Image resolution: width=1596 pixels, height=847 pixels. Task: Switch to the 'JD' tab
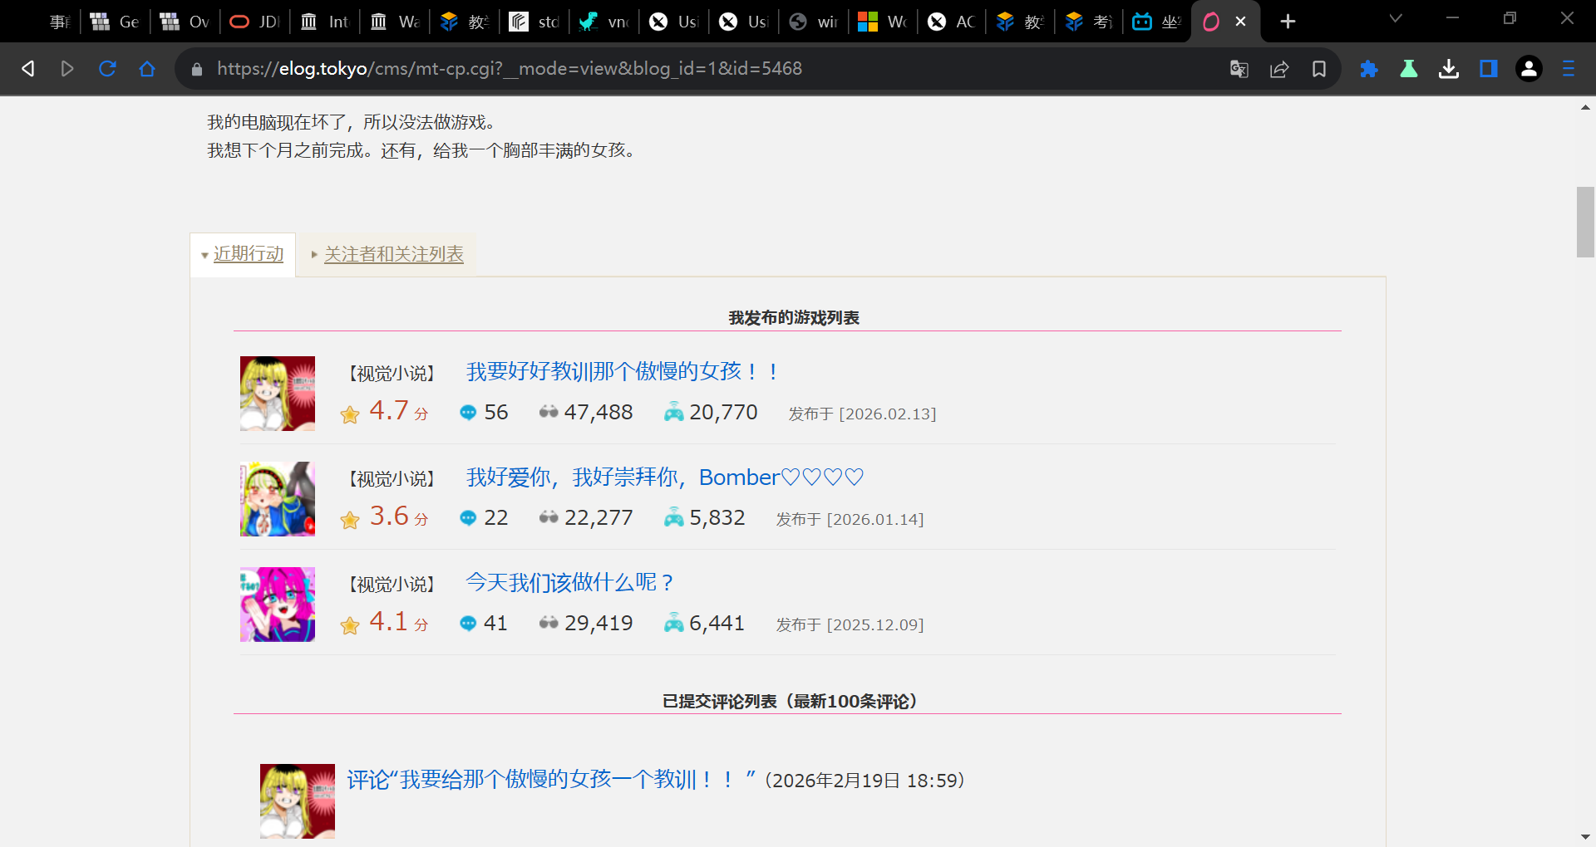255,22
